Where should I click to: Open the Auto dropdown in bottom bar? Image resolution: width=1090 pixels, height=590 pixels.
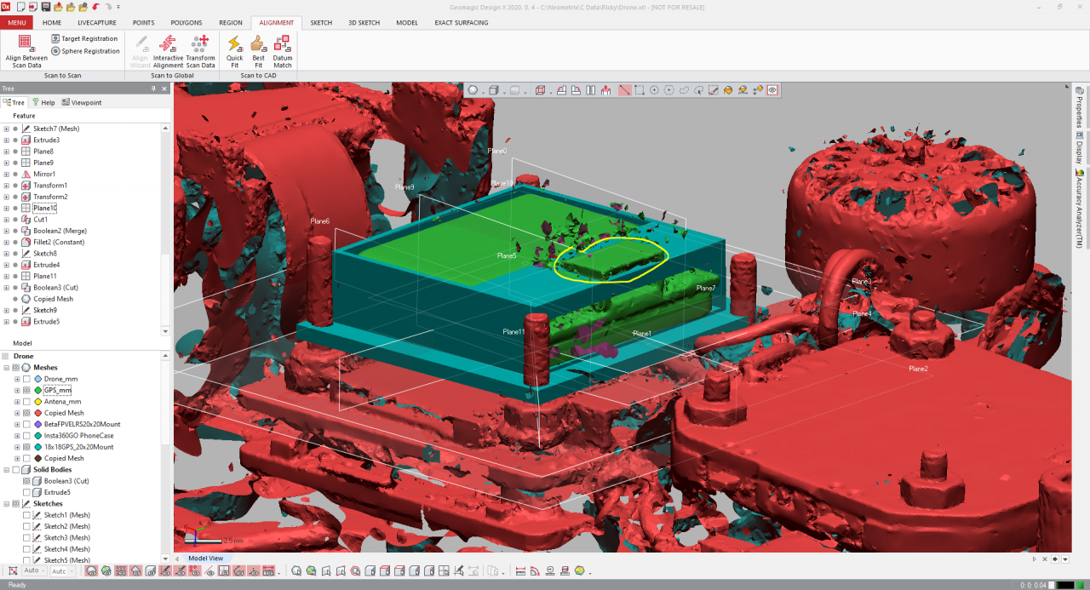[x=43, y=571]
